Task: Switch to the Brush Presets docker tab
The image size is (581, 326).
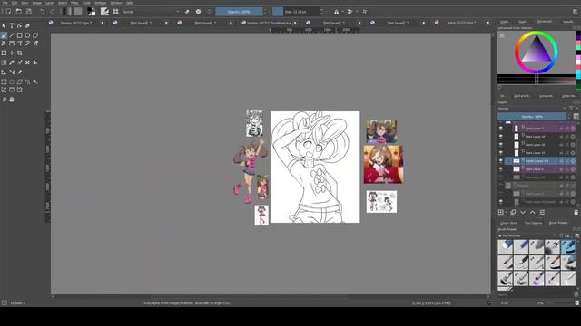Action: (x=558, y=223)
